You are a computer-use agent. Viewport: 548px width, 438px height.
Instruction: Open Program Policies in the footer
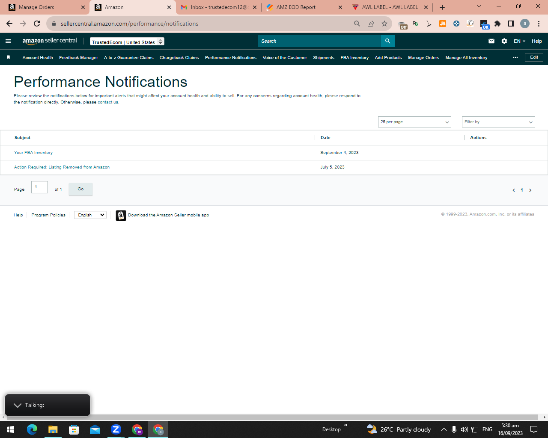(x=48, y=215)
